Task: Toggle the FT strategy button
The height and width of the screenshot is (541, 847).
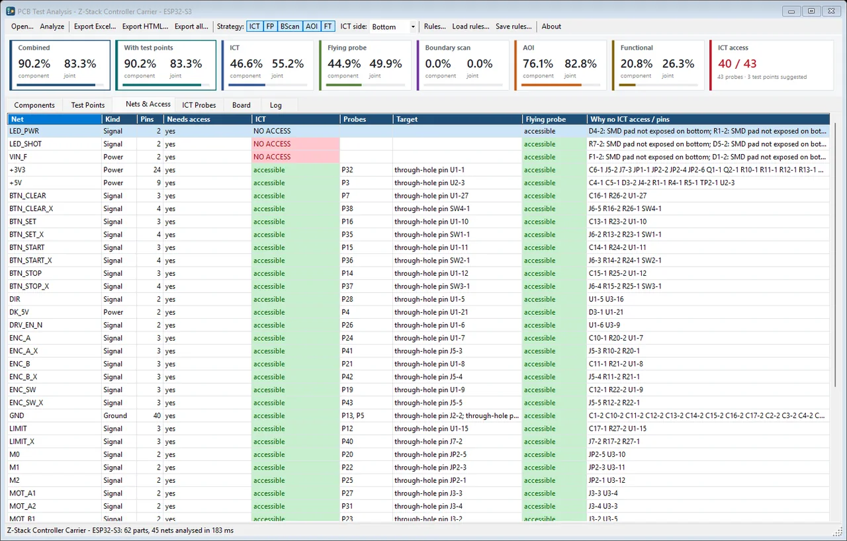Action: pos(328,26)
